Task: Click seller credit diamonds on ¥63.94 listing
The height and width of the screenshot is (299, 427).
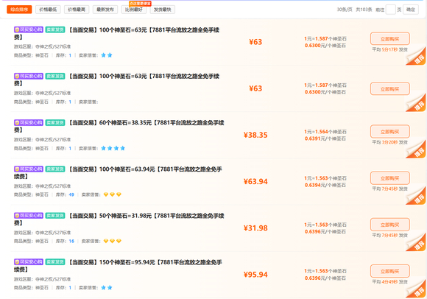Action: 112,194
